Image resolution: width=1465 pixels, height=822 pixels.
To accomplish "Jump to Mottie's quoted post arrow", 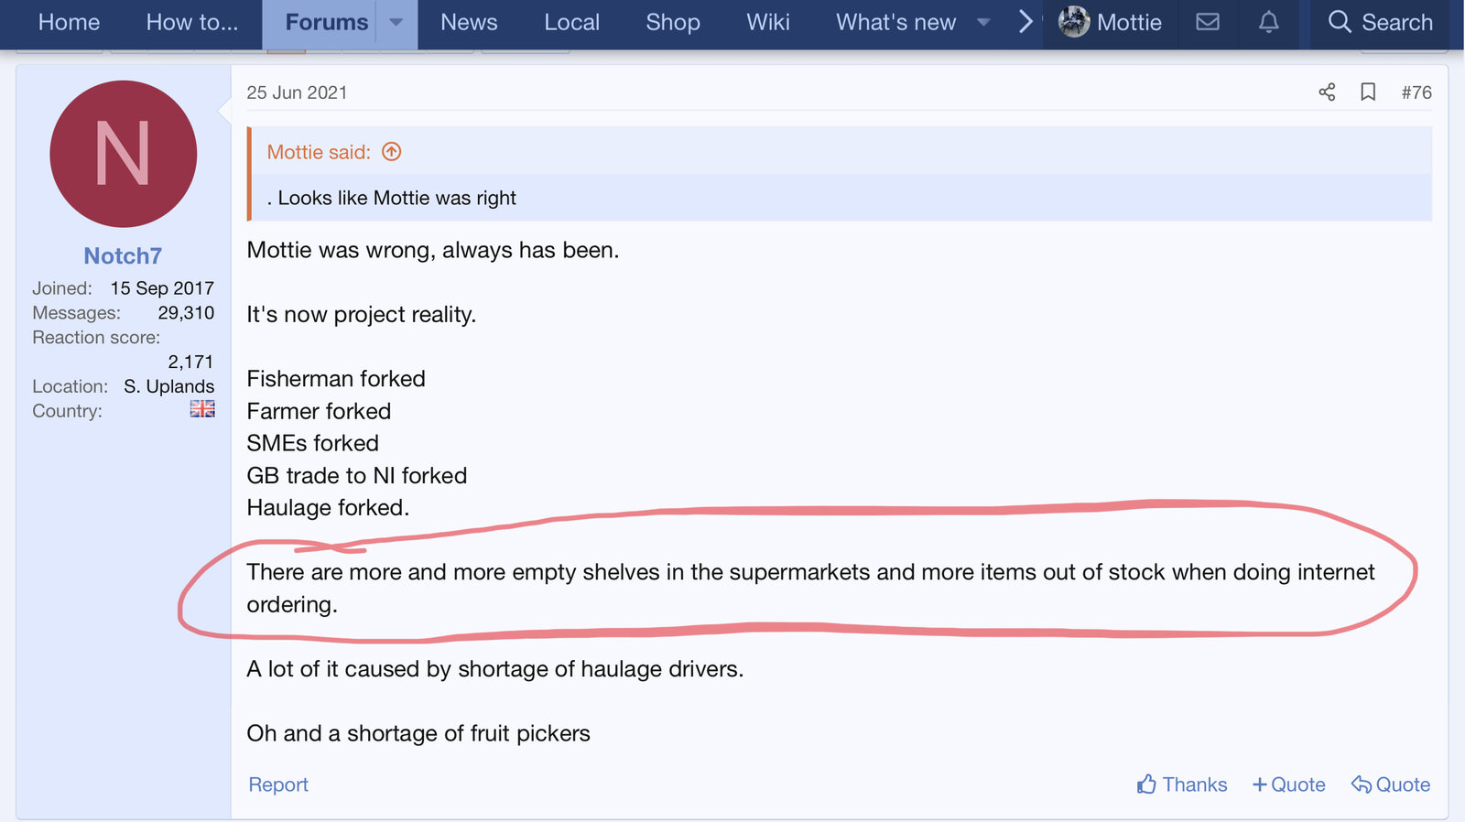I will (x=392, y=152).
